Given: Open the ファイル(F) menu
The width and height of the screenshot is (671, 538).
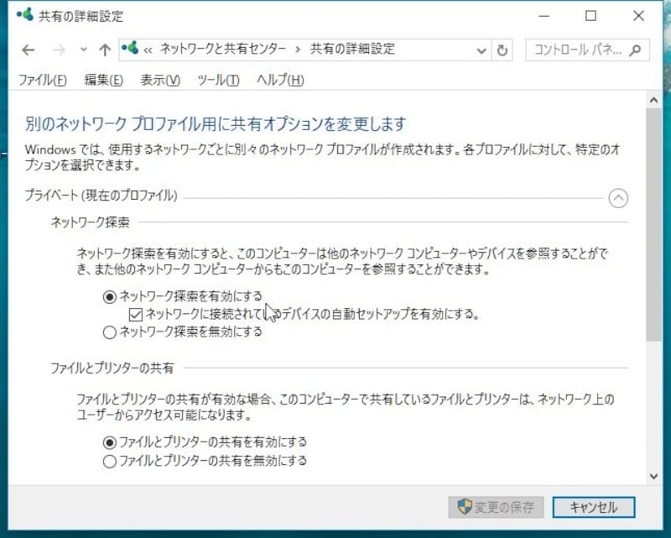Looking at the screenshot, I should point(43,80).
